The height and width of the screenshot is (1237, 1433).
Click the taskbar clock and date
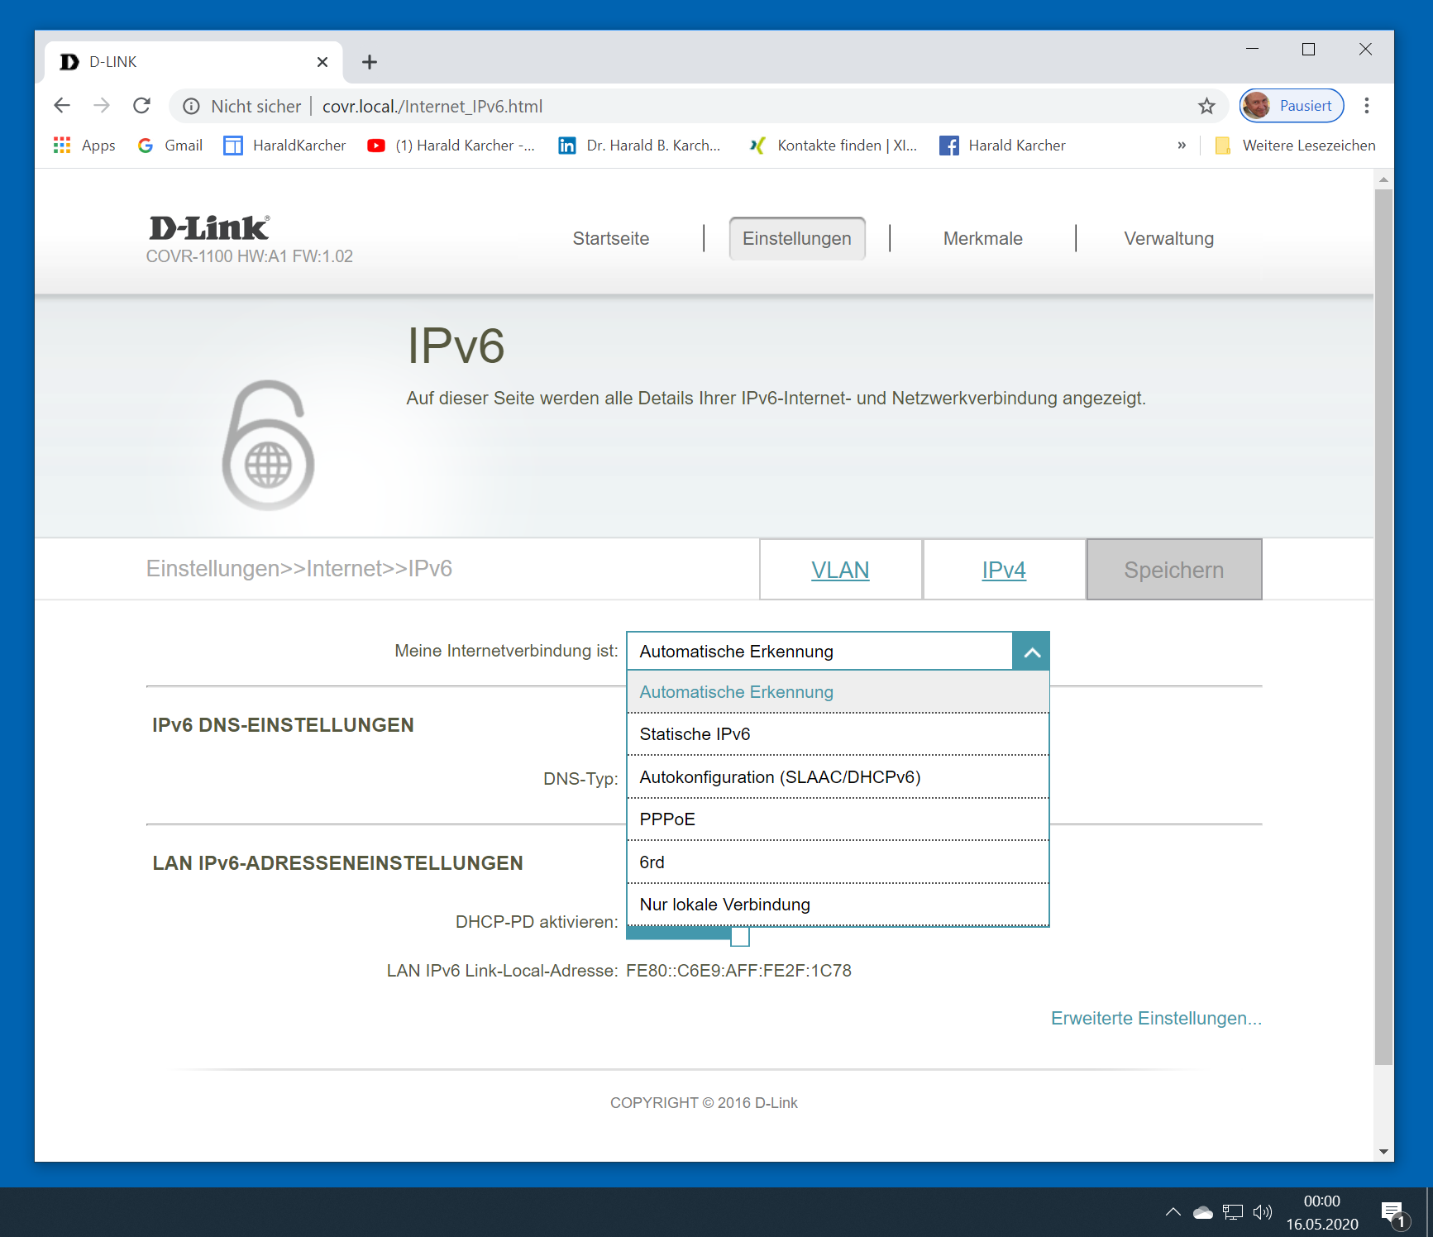[1321, 1212]
